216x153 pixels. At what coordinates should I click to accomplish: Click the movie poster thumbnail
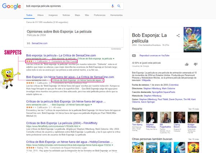coord(192,40)
